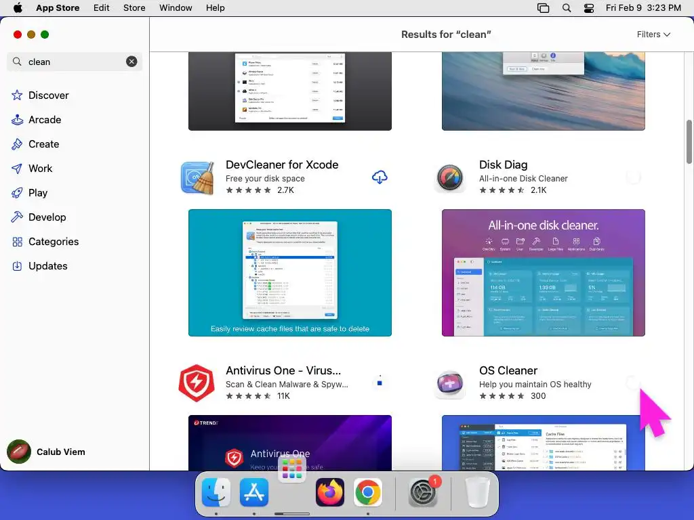The height and width of the screenshot is (520, 694).
Task: Launch Firefox from the Dock
Action: point(330,492)
